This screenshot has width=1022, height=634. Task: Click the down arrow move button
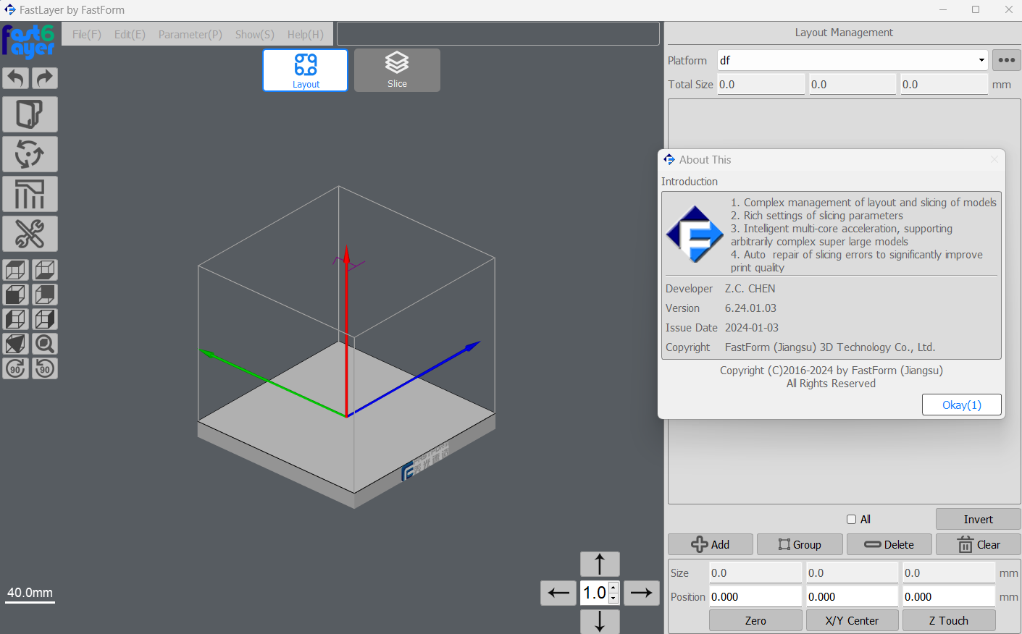click(x=600, y=621)
